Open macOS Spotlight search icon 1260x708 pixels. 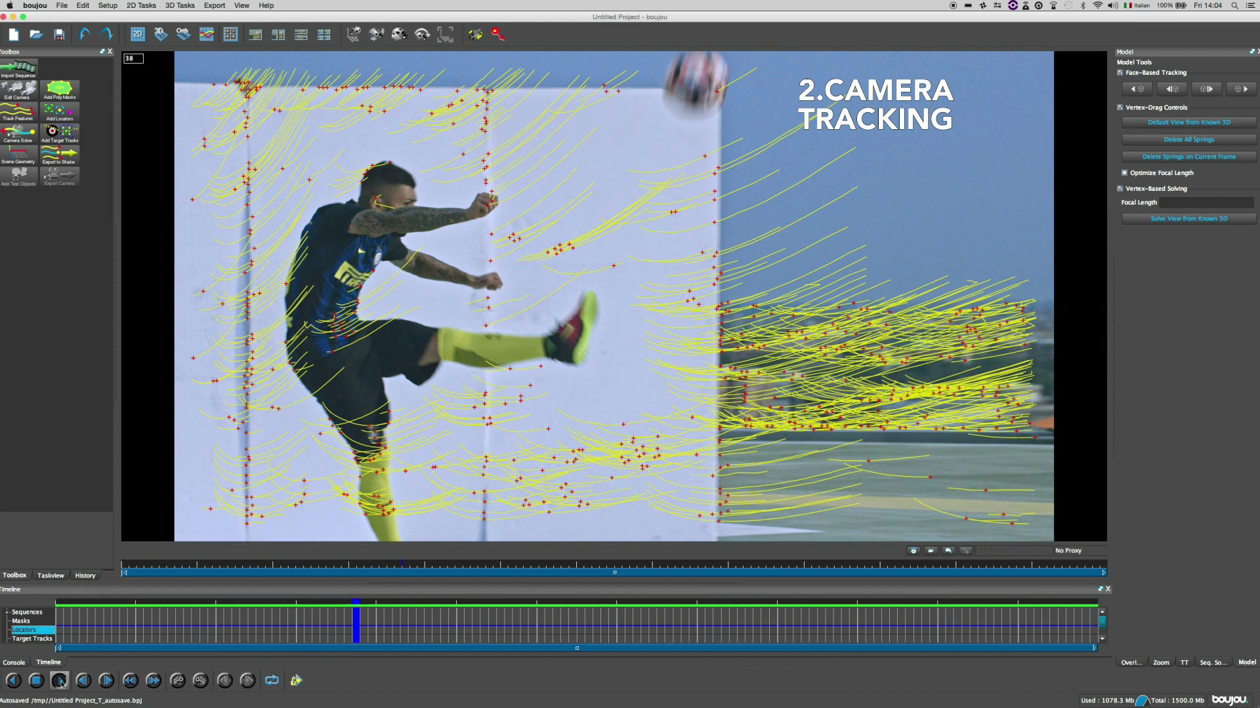1234,5
